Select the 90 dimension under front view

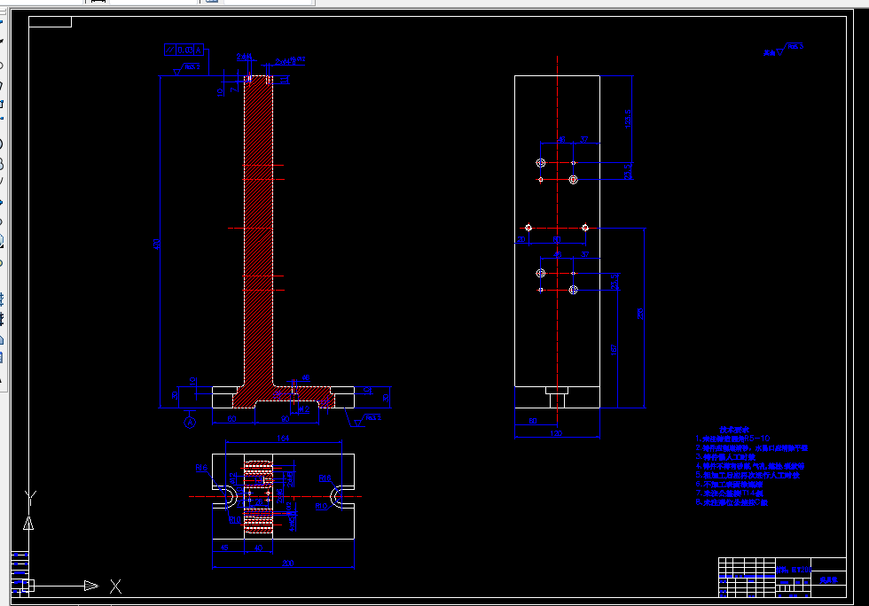pos(285,419)
